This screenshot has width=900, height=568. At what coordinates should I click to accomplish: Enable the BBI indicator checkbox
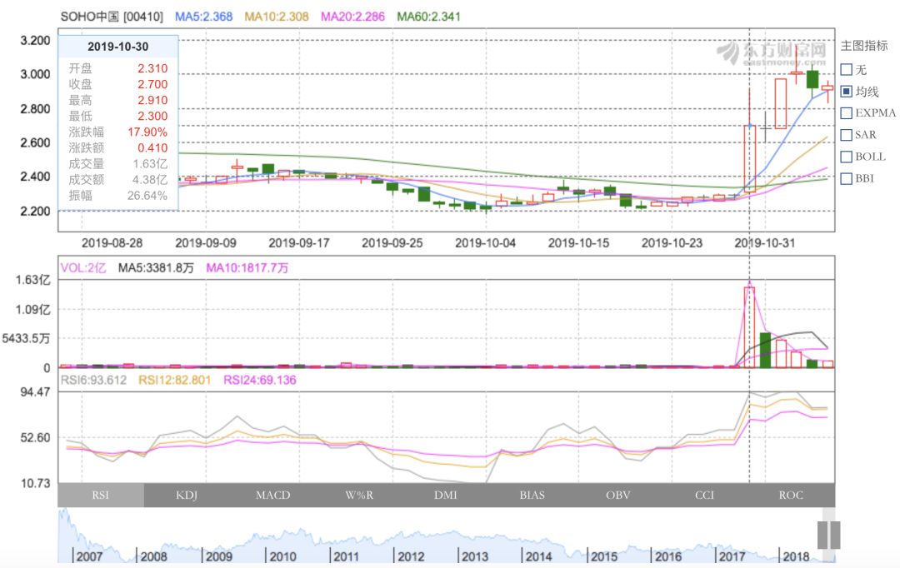(x=846, y=178)
